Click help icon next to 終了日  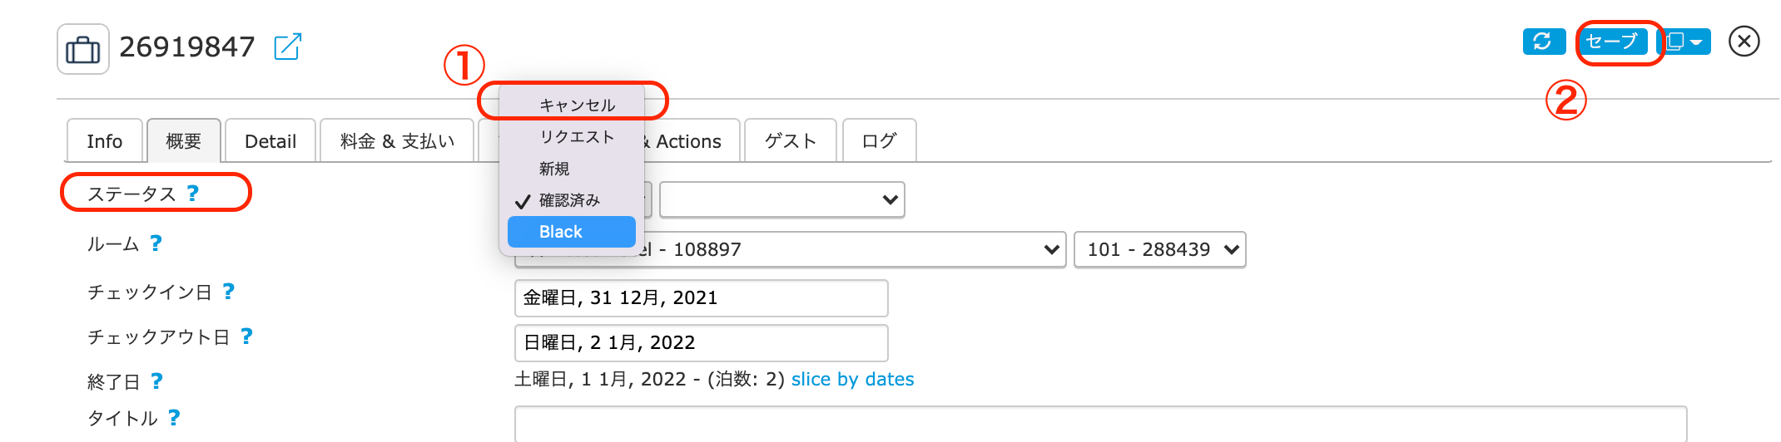tap(156, 381)
